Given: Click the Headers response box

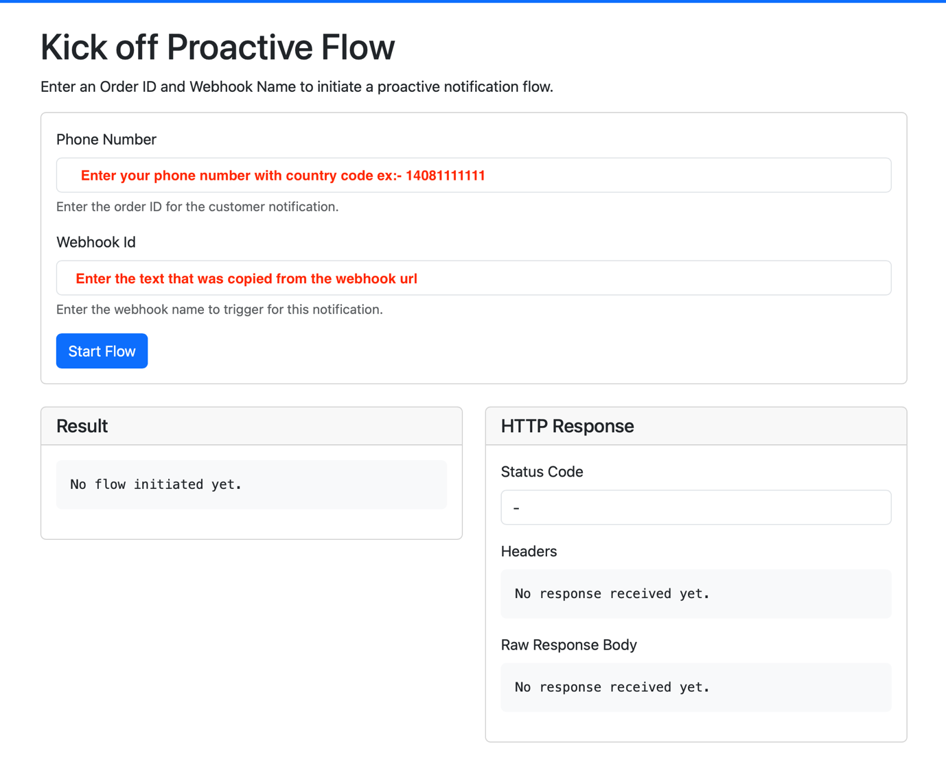Looking at the screenshot, I should (695, 594).
